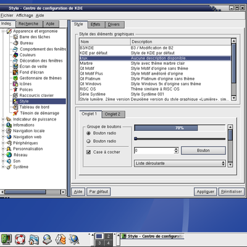The height and width of the screenshot is (247, 247).
Task: Click the tree horizontal scrollbar right arrow
Action: pyautogui.click(x=64, y=192)
